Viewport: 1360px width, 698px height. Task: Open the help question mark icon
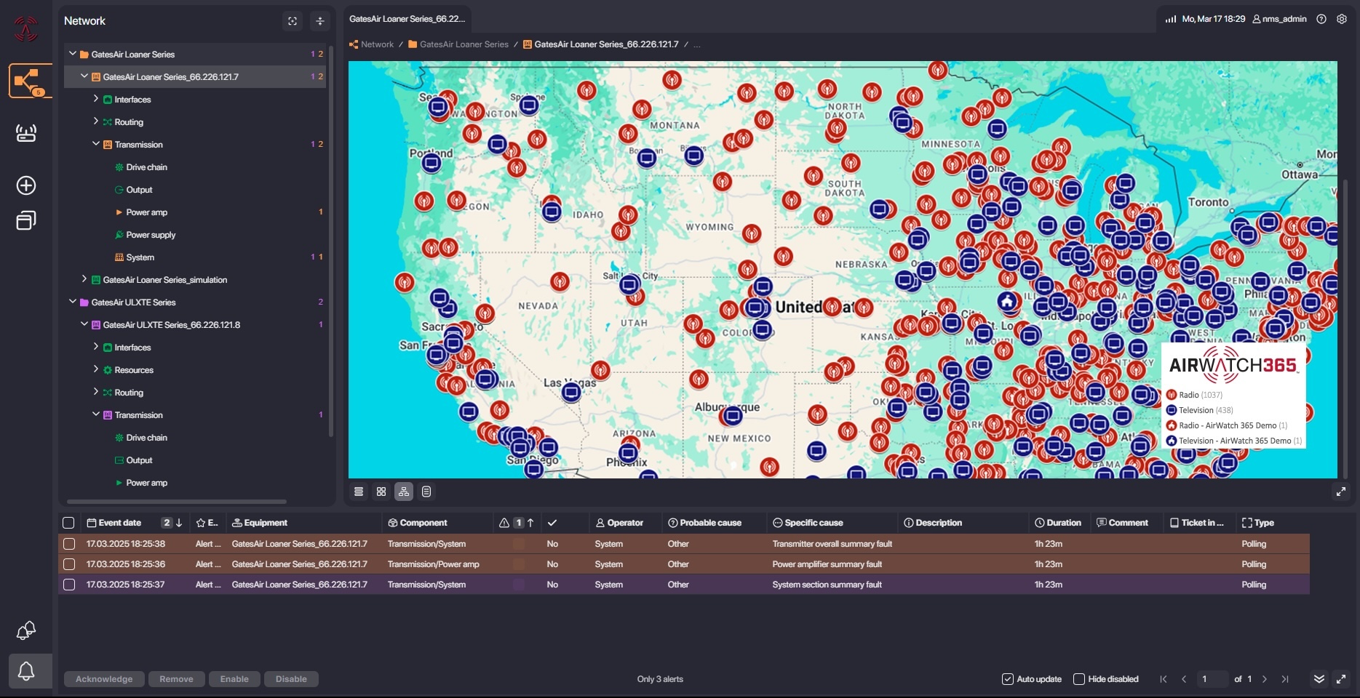1321,19
